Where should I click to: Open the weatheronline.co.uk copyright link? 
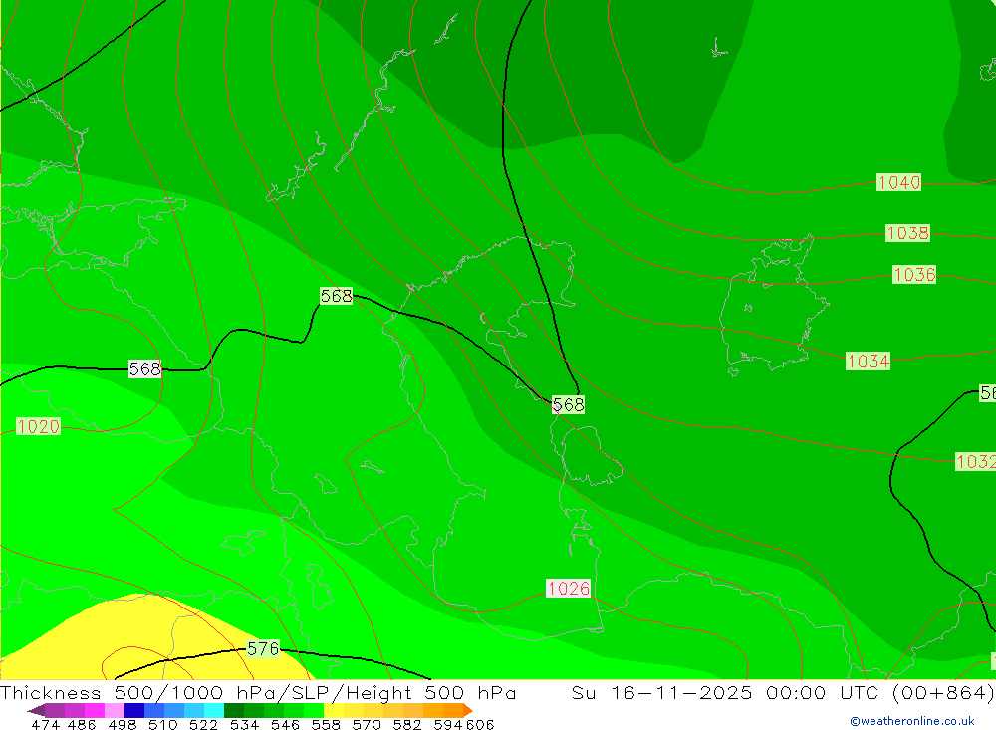click(912, 721)
